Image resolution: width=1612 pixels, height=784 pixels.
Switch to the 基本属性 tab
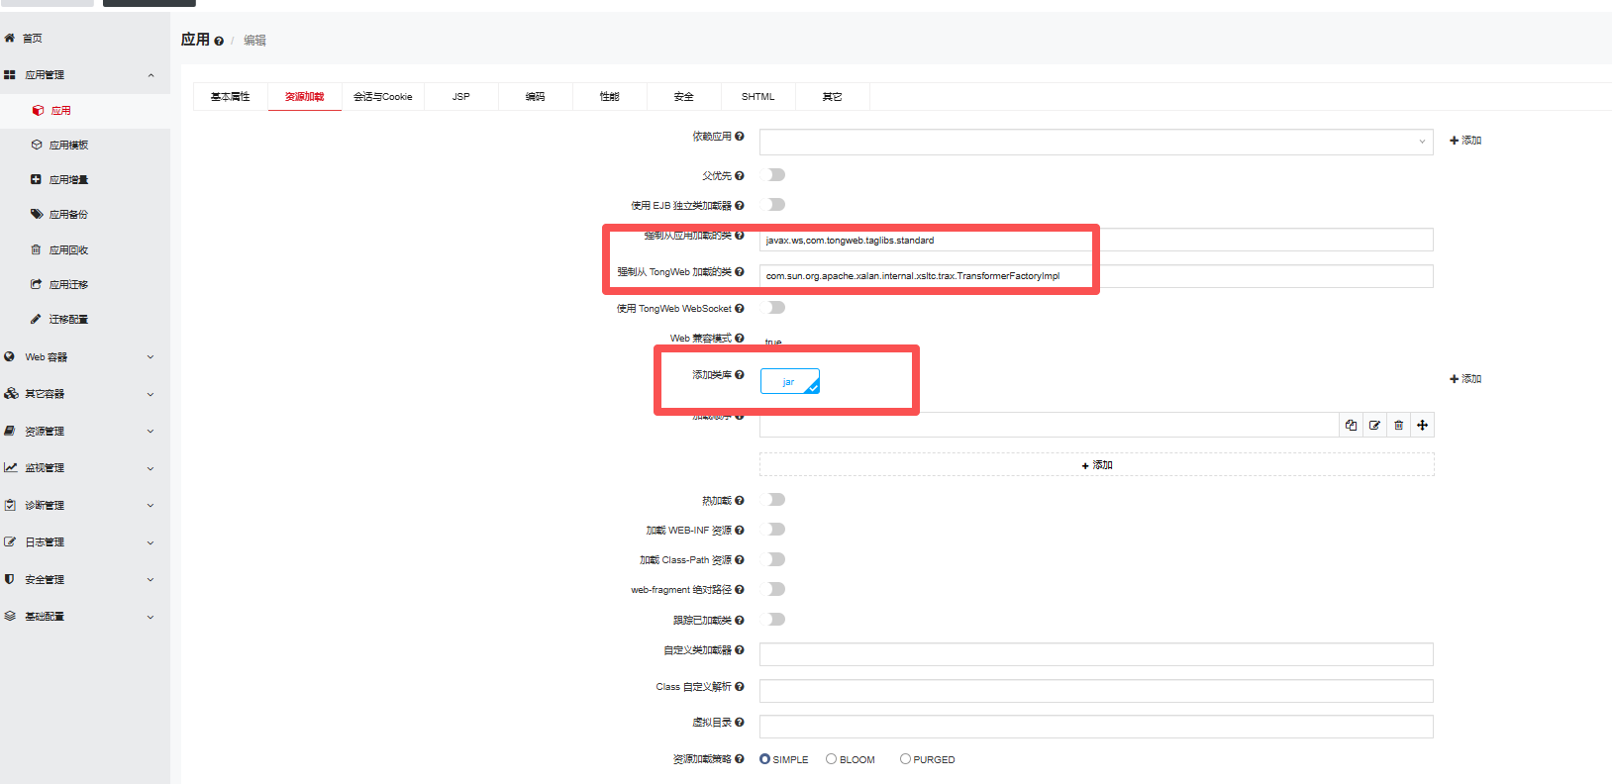tap(231, 97)
